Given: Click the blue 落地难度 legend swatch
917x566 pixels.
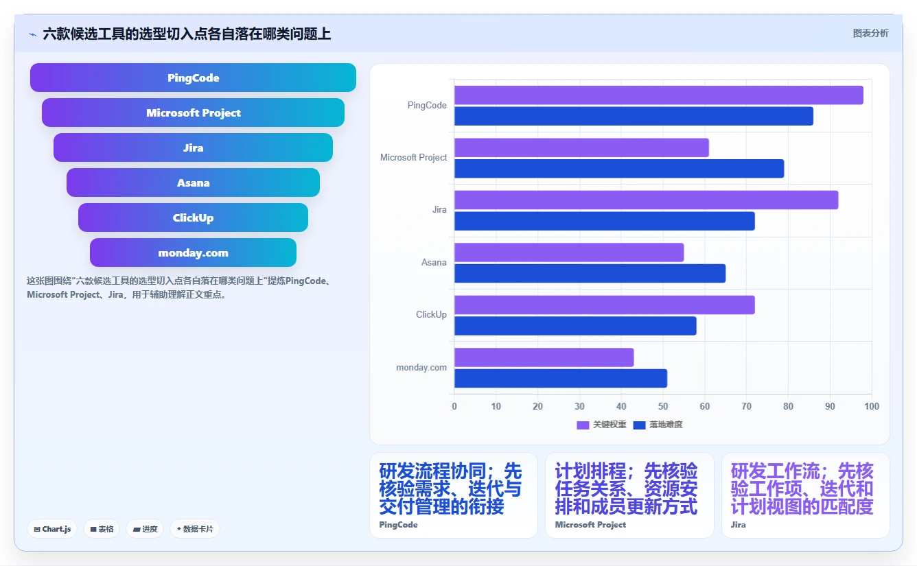Looking at the screenshot, I should [639, 425].
